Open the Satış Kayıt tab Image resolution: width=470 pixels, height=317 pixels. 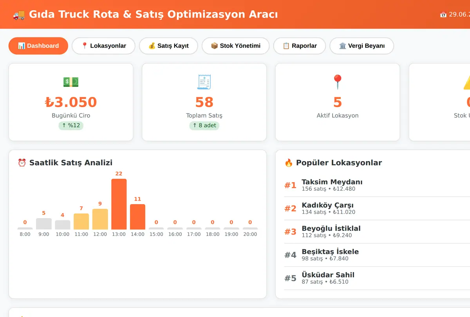[x=168, y=46]
